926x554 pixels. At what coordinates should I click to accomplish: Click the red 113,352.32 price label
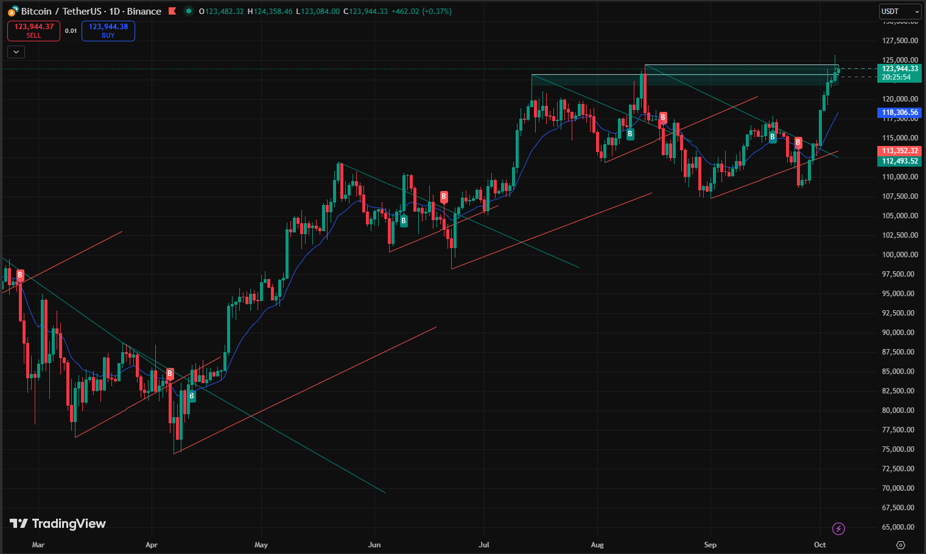pos(900,151)
